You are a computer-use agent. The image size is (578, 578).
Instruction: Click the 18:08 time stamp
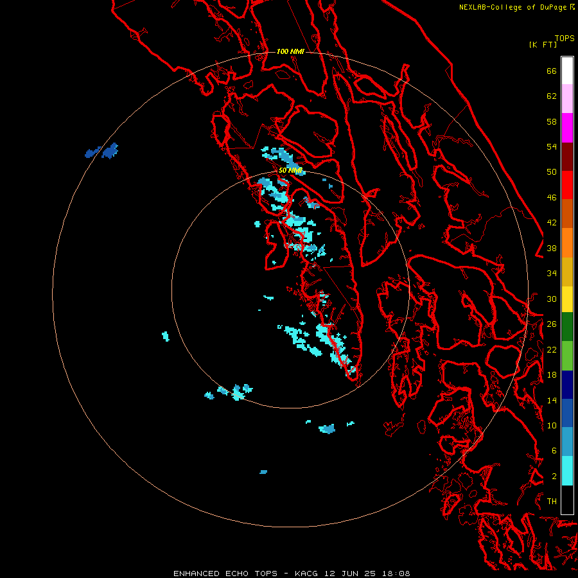pos(396,574)
